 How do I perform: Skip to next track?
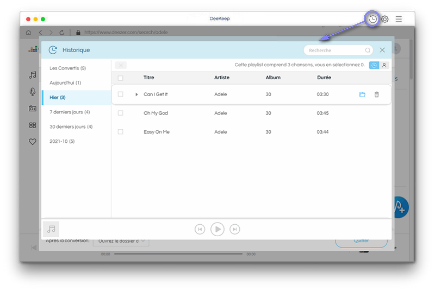pyautogui.click(x=235, y=229)
